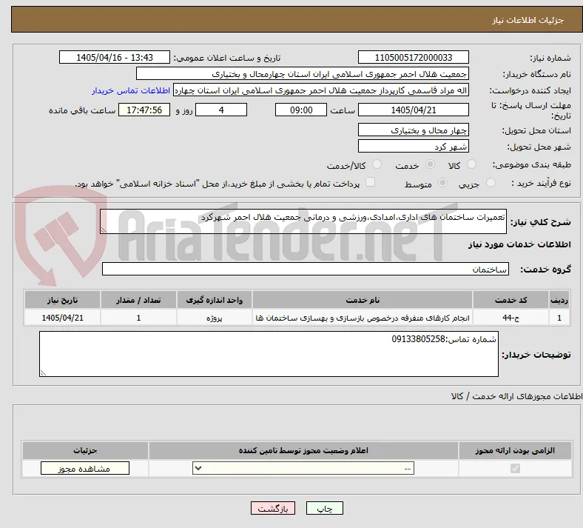
Task: Click the اعلام وضعیت مجوز توسط تامین کننده header
Action: click(303, 450)
